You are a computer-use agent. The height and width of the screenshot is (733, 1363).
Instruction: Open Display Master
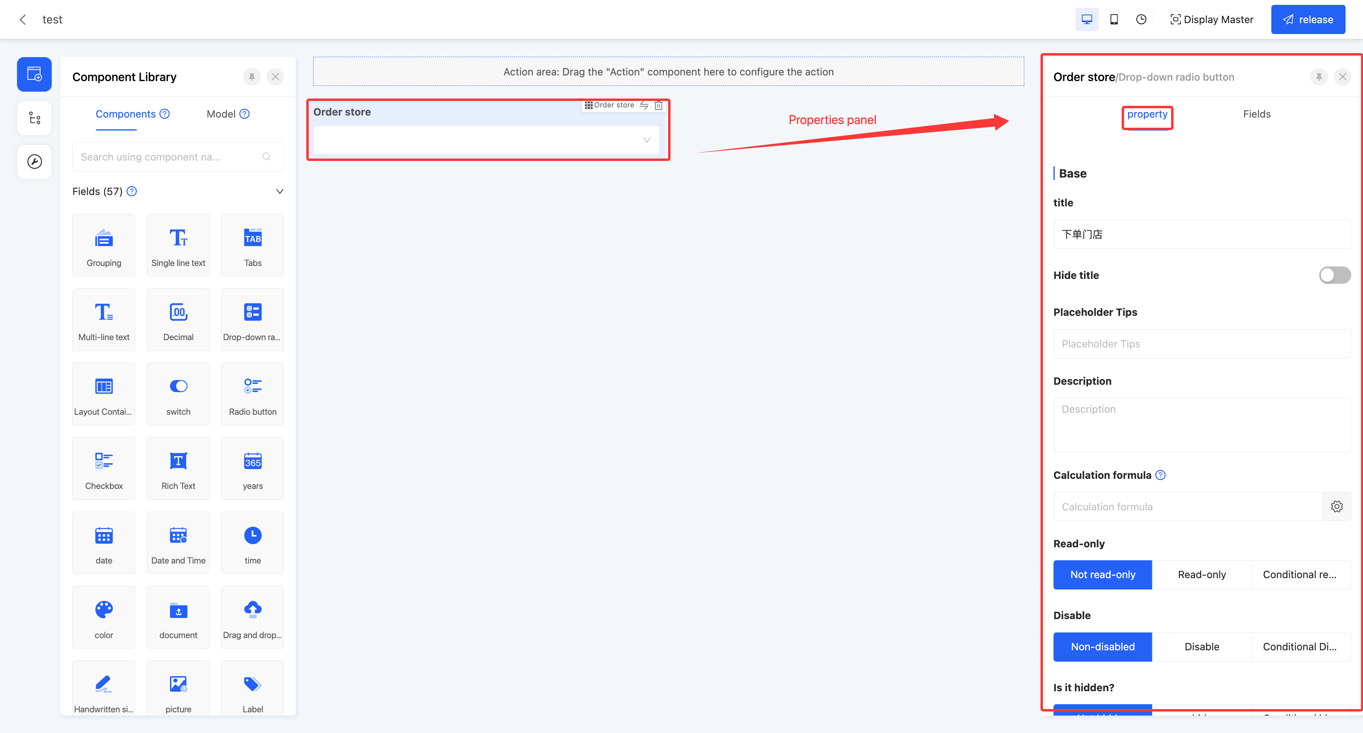click(1212, 19)
